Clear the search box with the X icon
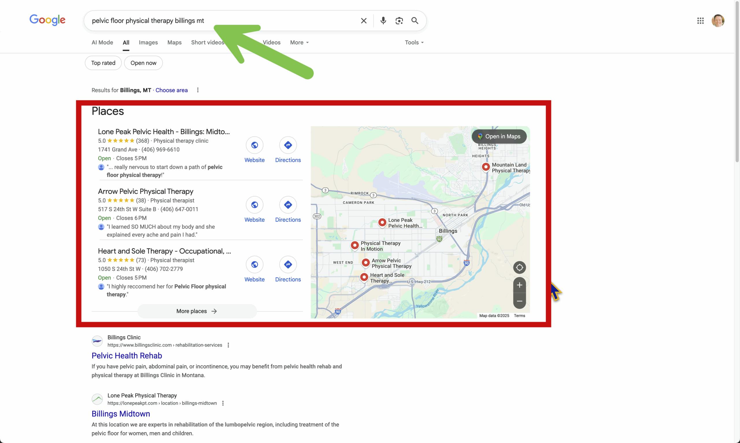The image size is (740, 443). click(364, 21)
